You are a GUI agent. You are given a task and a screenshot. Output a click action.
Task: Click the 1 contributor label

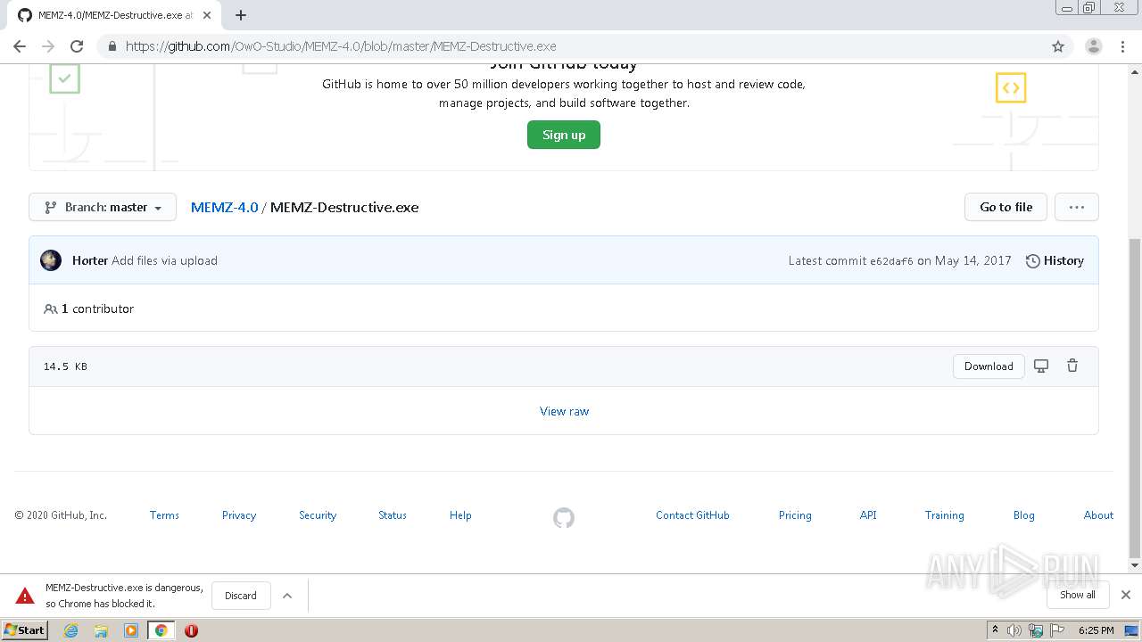coord(89,309)
